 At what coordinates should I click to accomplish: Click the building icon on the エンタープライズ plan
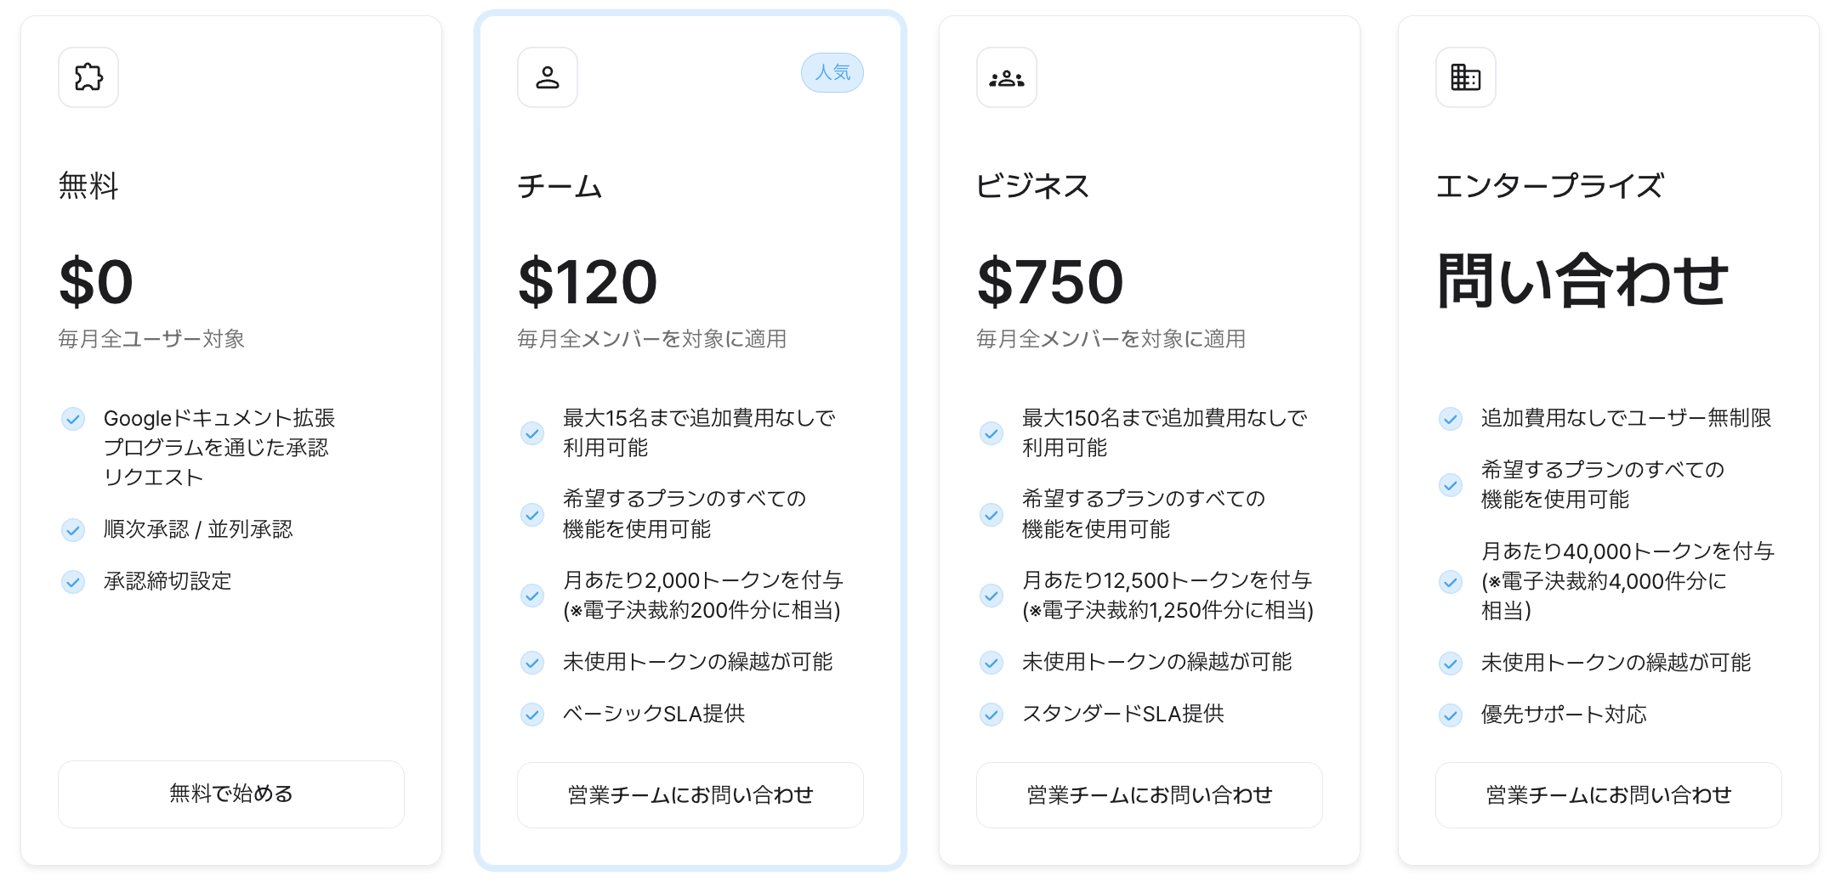click(1465, 77)
